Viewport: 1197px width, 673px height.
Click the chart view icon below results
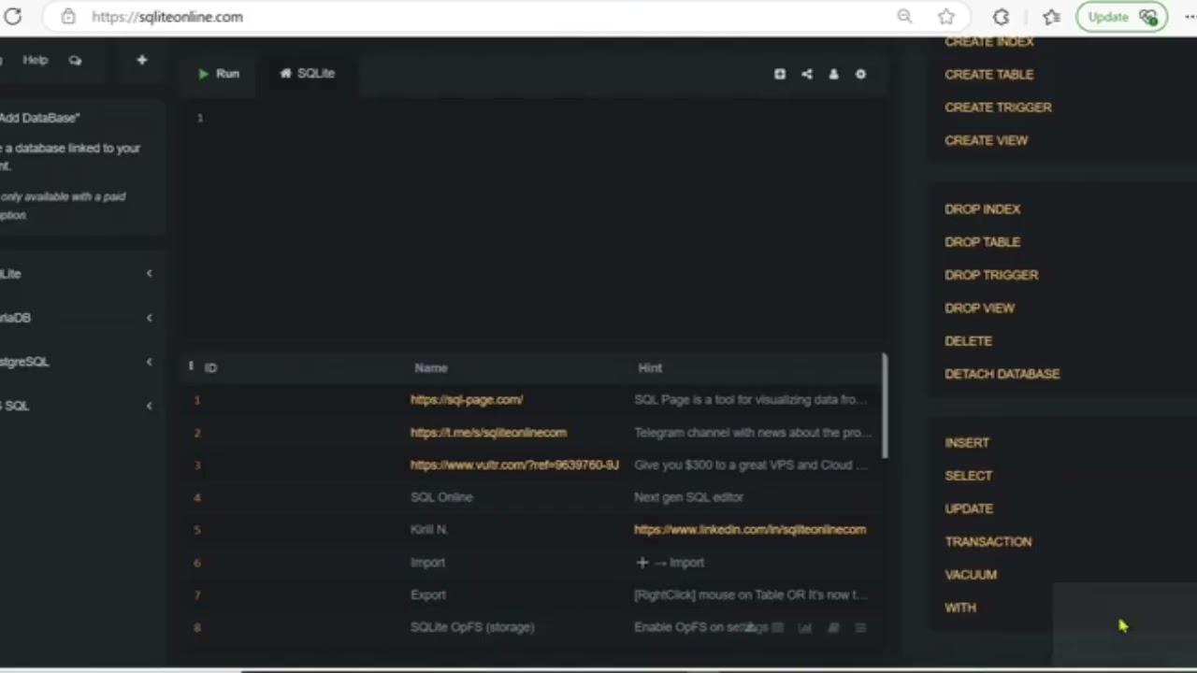coord(805,628)
